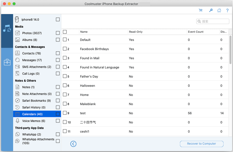Click the Call Logs phone icon
233x152 pixels.
pyautogui.click(x=17, y=73)
